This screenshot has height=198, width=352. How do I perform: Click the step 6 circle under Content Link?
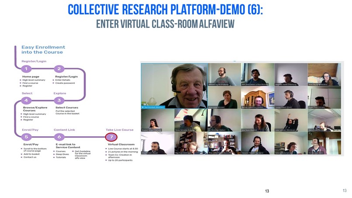(x=59, y=137)
